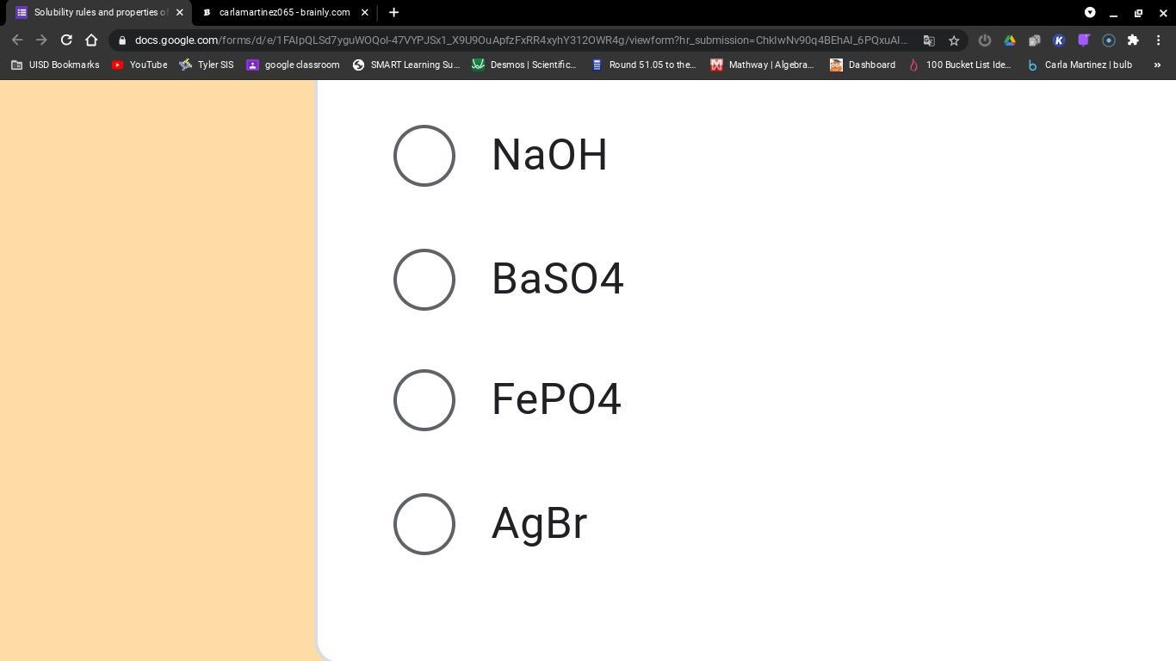This screenshot has height=661, width=1176.
Task: Open the Chrome three-dot menu
Action: (1159, 40)
